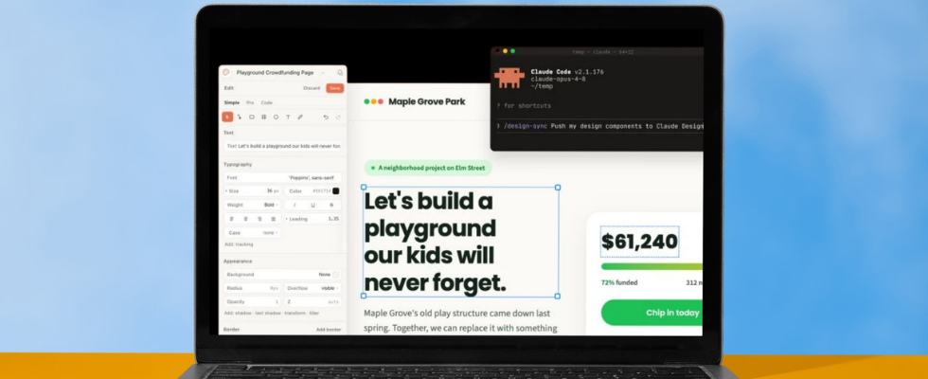The height and width of the screenshot is (379, 928).
Task: Select the grid frame tool
Action: pos(264,117)
